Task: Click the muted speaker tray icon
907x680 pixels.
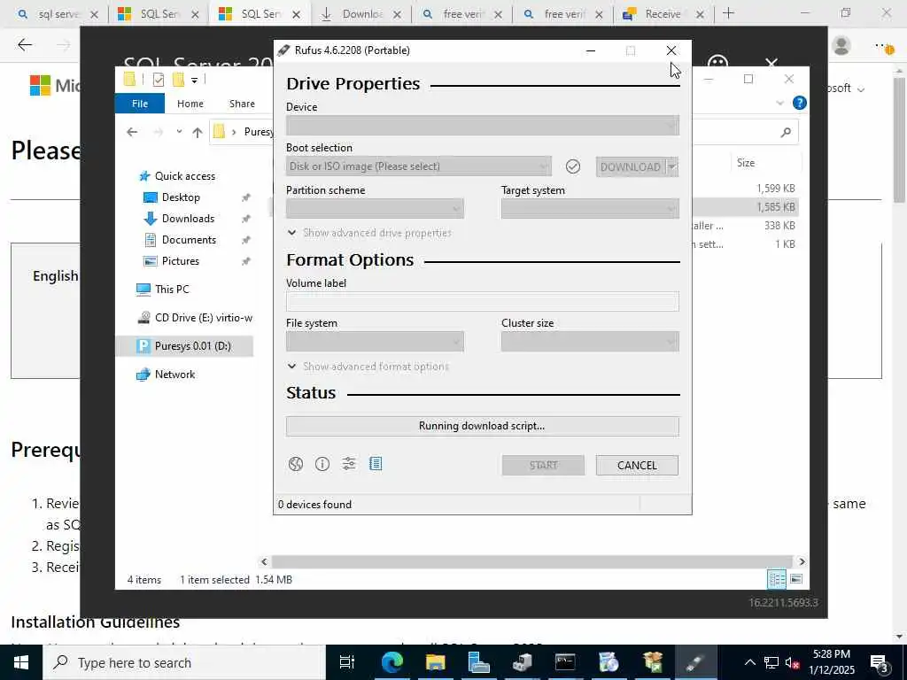Action: coord(792,662)
